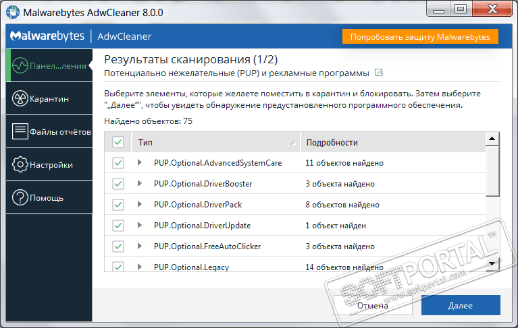Screen dimensions: 518x328
Task: Open the Файлы отчётов sidebar tab
Action: [49, 131]
